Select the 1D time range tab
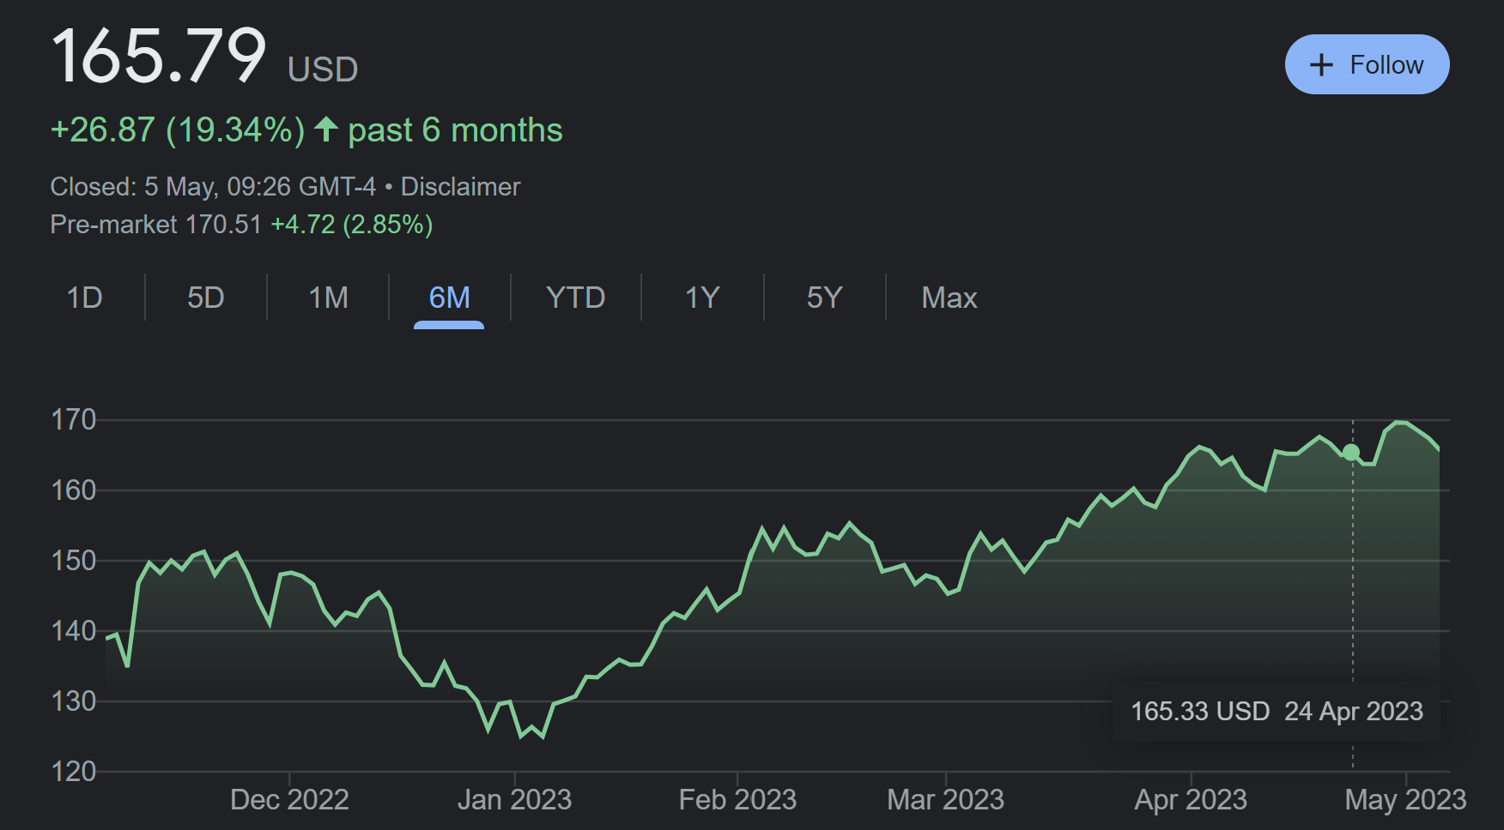 click(84, 298)
